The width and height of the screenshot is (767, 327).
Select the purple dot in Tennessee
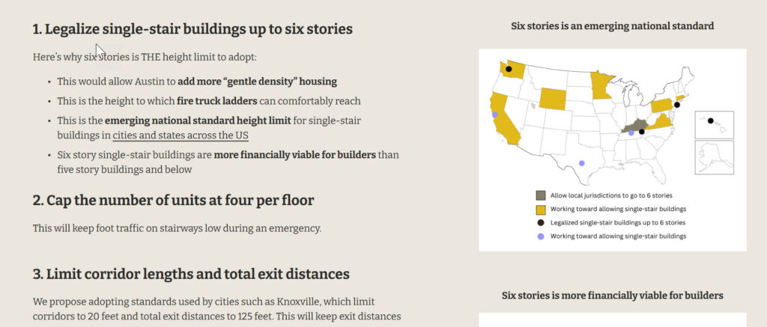631,133
